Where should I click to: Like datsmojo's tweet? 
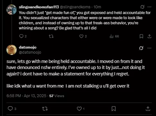point(81,109)
